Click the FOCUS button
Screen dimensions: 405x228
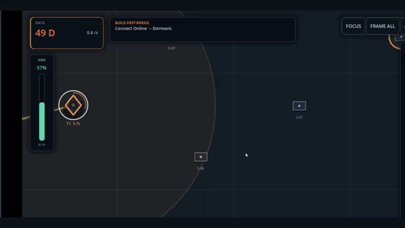coord(353,26)
